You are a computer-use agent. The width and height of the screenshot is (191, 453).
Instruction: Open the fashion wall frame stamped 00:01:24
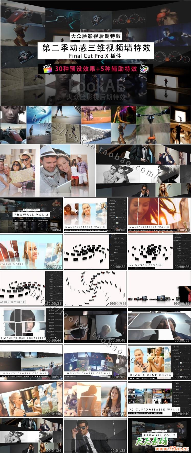[x=31, y=436]
